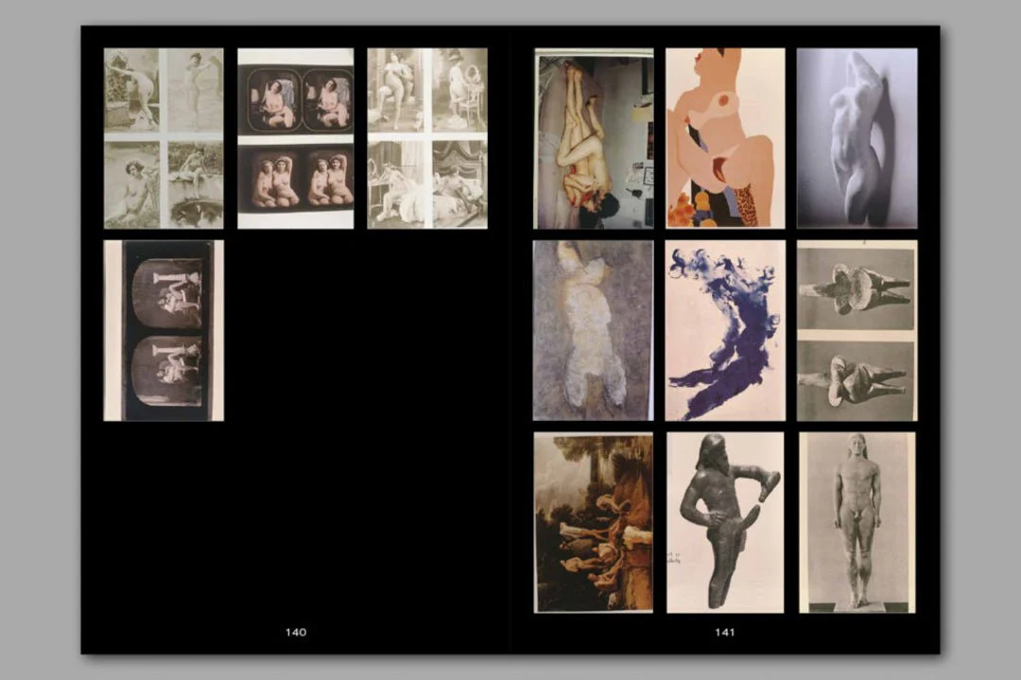Open the two-row stereoscopic photo pairs image
The height and width of the screenshot is (680, 1021).
pyautogui.click(x=296, y=138)
